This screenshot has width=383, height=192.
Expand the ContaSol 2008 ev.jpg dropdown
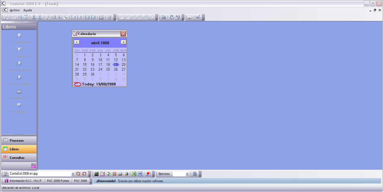[x=73, y=174]
